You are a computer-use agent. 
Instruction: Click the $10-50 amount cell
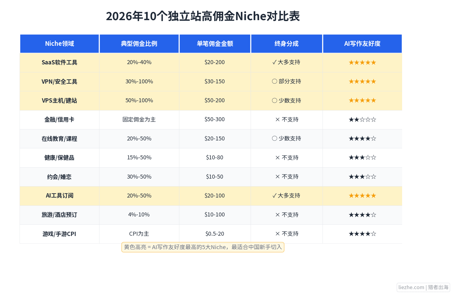[x=215, y=177]
